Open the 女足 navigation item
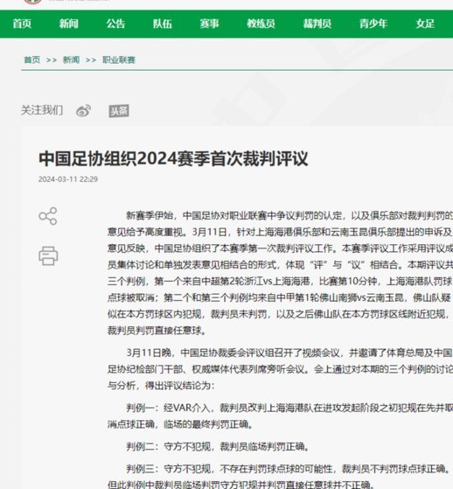453x489 pixels. pyautogui.click(x=425, y=24)
